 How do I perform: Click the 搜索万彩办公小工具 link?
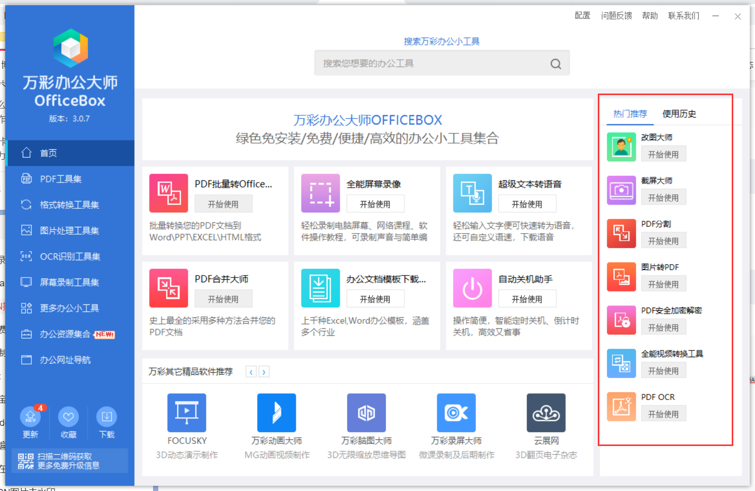(442, 41)
